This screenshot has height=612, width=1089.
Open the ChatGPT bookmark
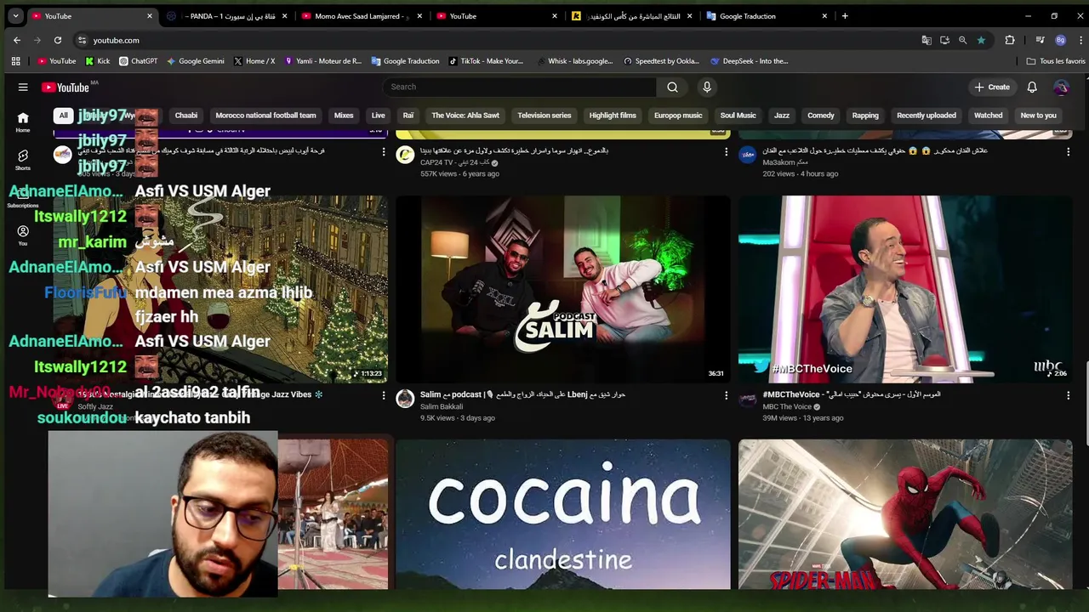coord(139,61)
